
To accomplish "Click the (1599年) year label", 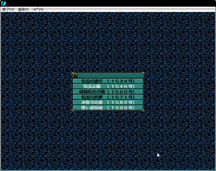I will (121, 108).
